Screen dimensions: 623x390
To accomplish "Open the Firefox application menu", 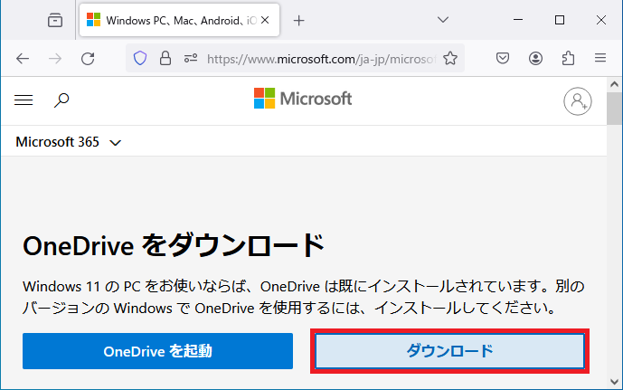I will coord(600,59).
